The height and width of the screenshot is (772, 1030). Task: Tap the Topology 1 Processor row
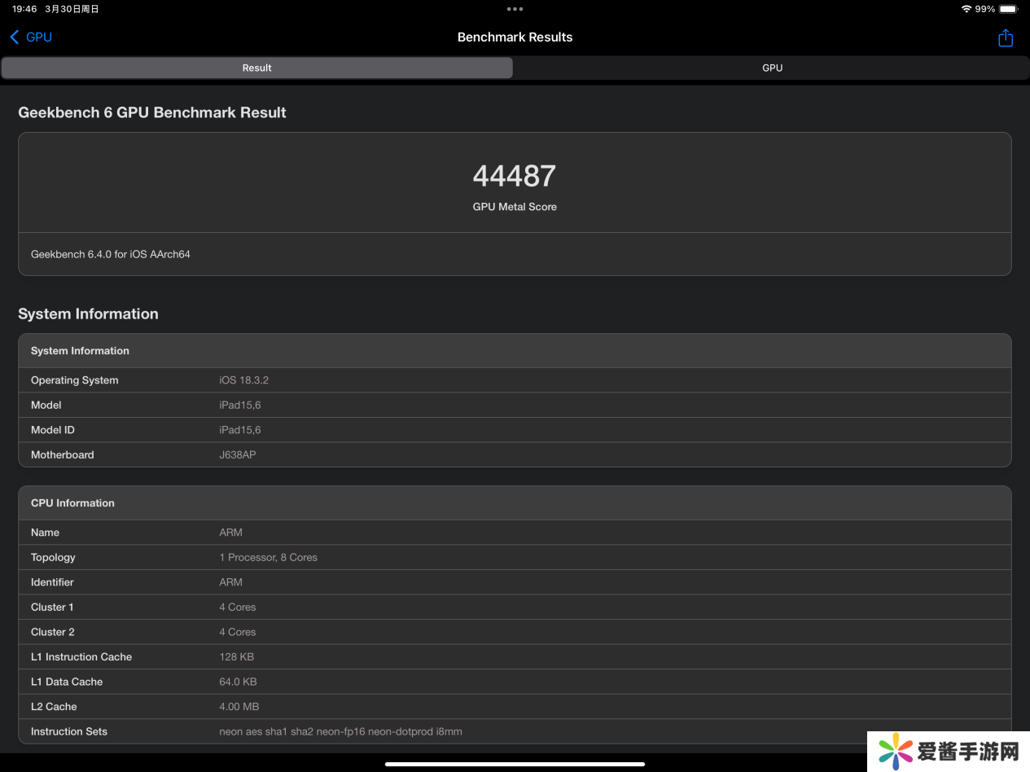(515, 557)
